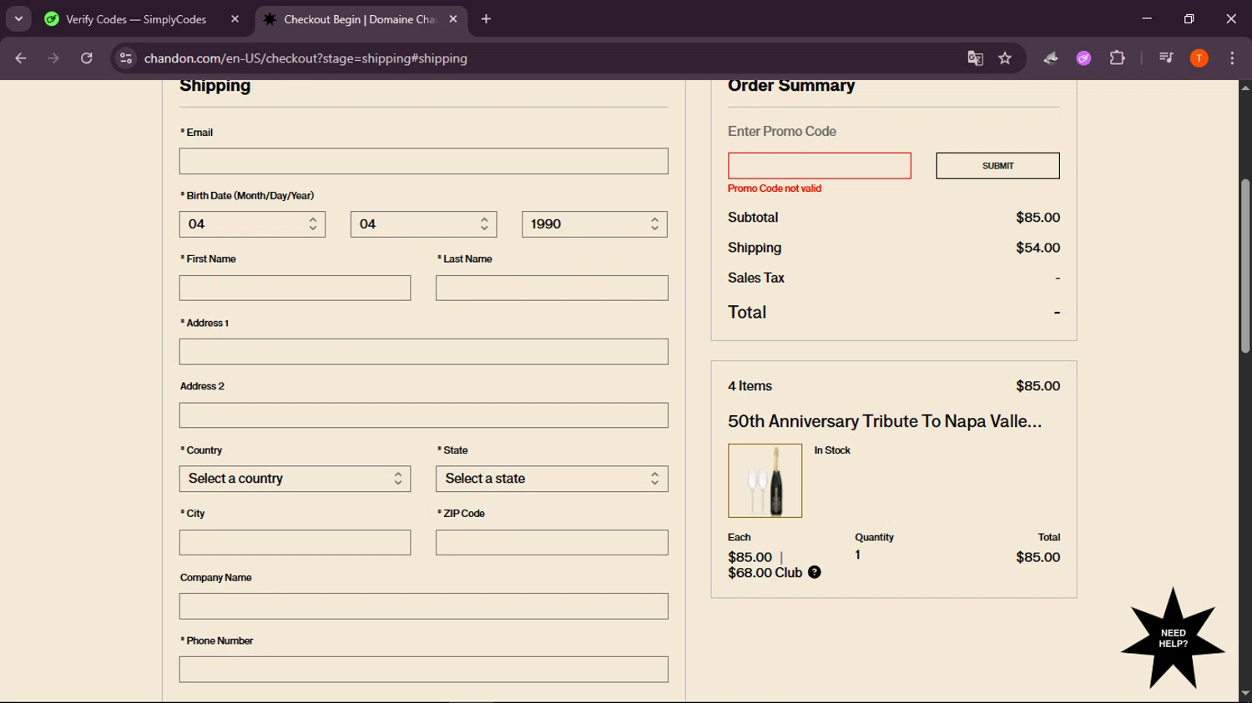Click the scrollbar up arrow
This screenshot has width=1252, height=703.
point(1244,88)
